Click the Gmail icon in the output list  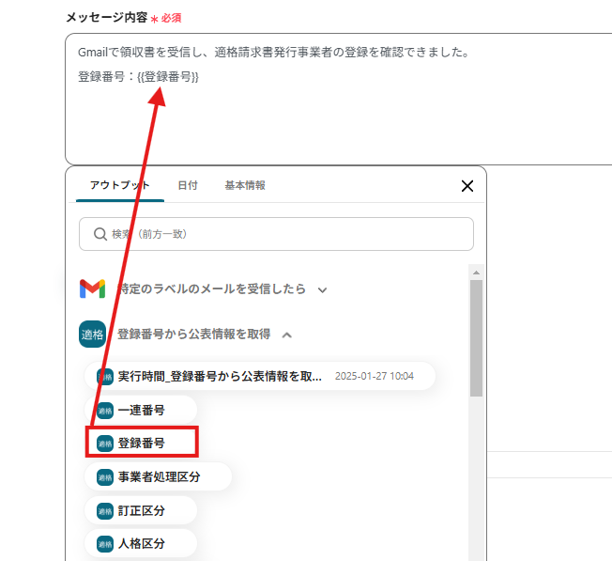click(x=92, y=288)
